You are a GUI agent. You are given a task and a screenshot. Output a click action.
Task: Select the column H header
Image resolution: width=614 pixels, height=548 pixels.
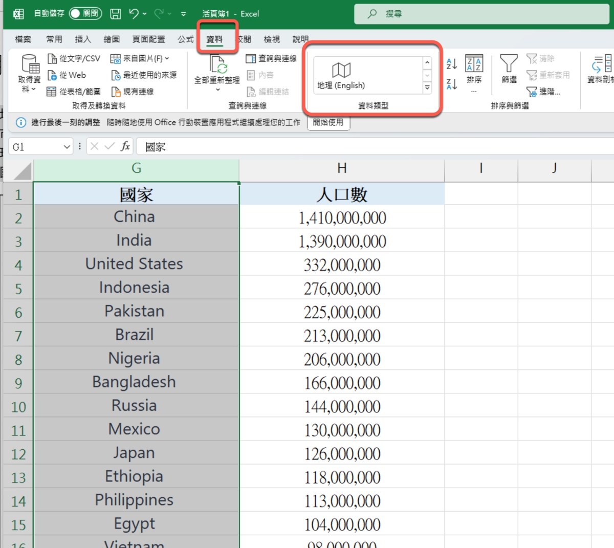342,168
